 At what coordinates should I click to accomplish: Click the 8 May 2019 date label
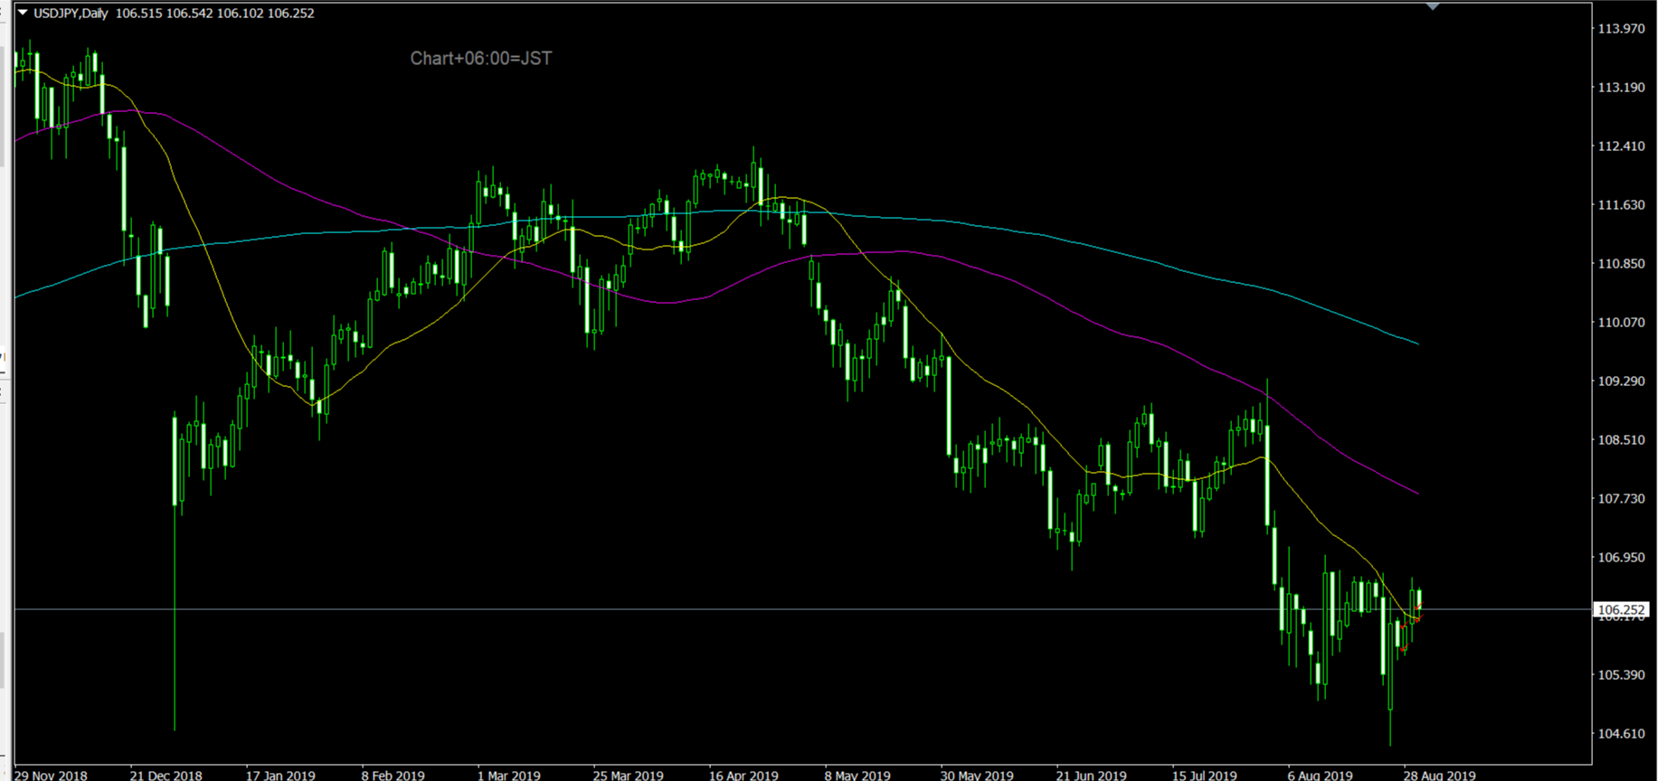point(857,775)
